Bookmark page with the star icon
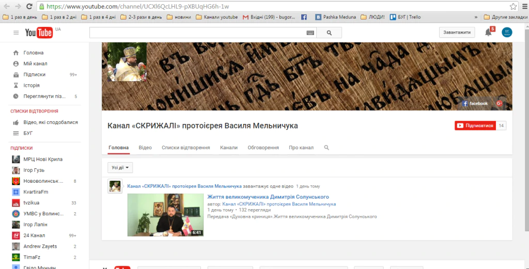Viewport: 529px width, 269px height. [x=513, y=7]
